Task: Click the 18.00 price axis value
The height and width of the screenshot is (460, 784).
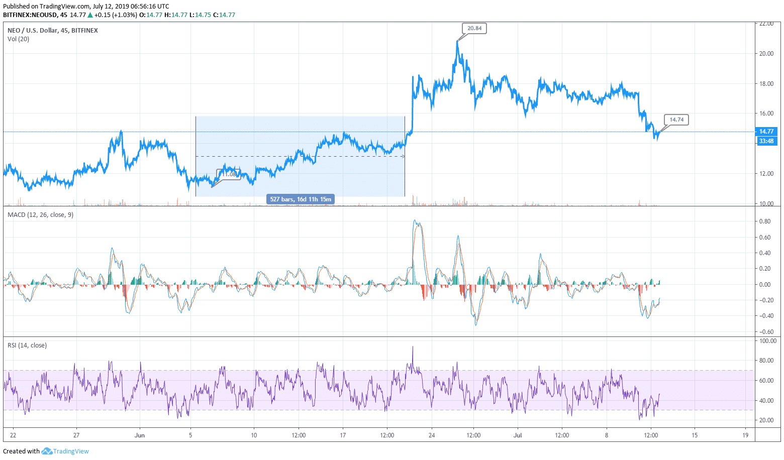Action: click(766, 84)
